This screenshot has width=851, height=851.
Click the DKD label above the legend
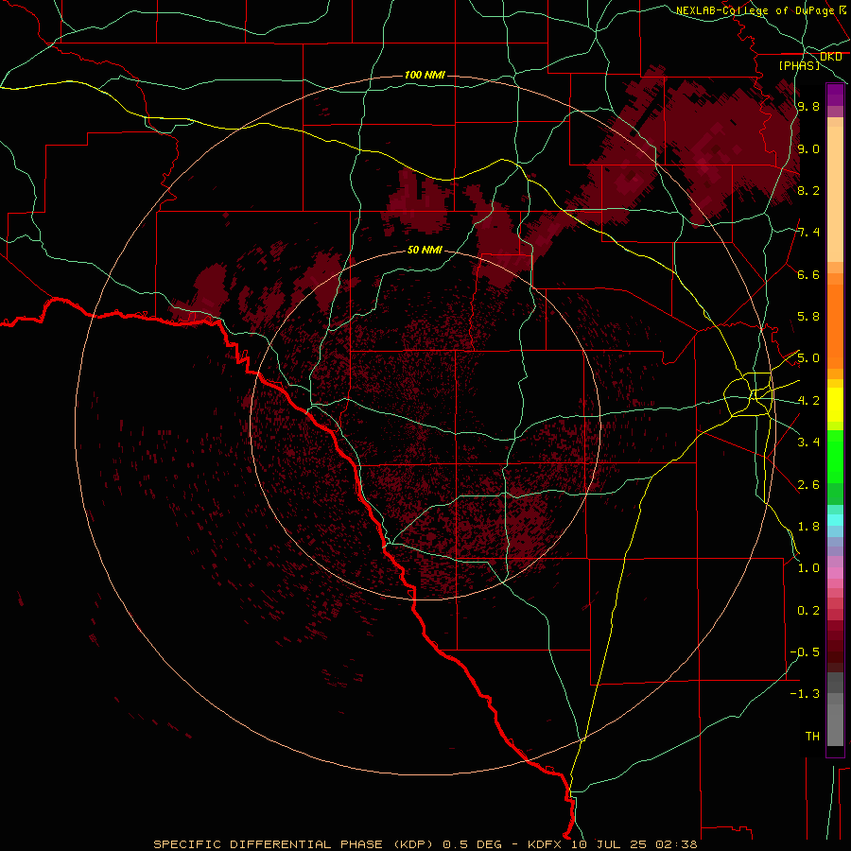point(831,57)
